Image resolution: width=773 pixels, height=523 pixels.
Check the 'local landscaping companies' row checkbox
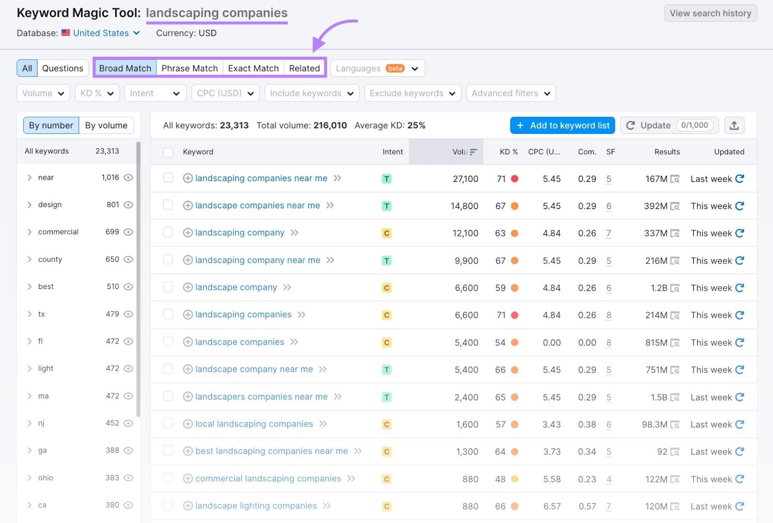point(168,424)
